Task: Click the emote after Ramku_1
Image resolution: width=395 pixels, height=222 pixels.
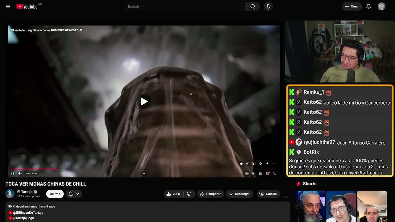Action: [x=328, y=92]
